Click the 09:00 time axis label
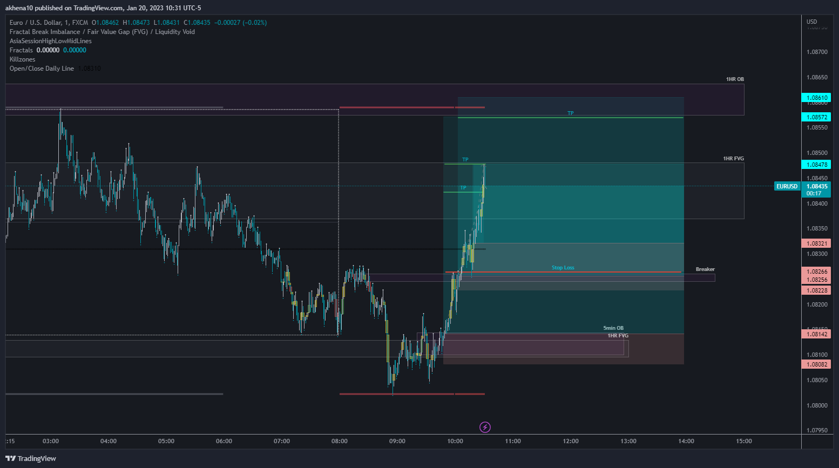The width and height of the screenshot is (839, 468). [397, 441]
